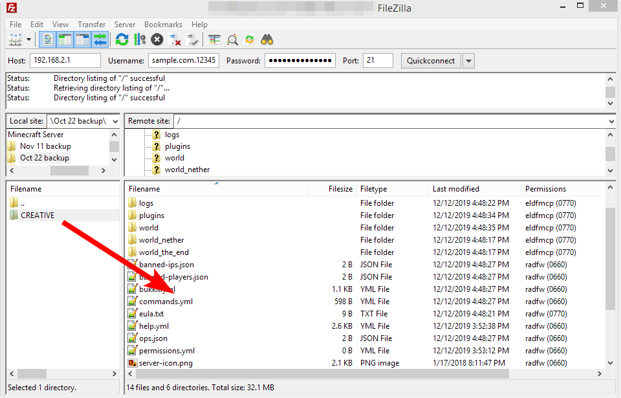Viewport: 621px width, 398px height.
Task: Select the help.yml file
Action: 154,326
